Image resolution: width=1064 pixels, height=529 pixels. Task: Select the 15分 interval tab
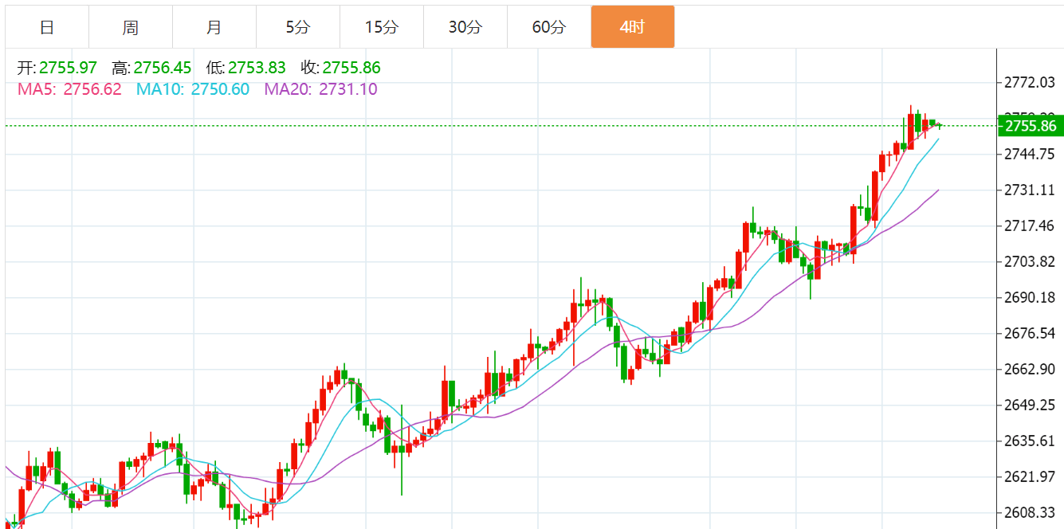click(382, 27)
